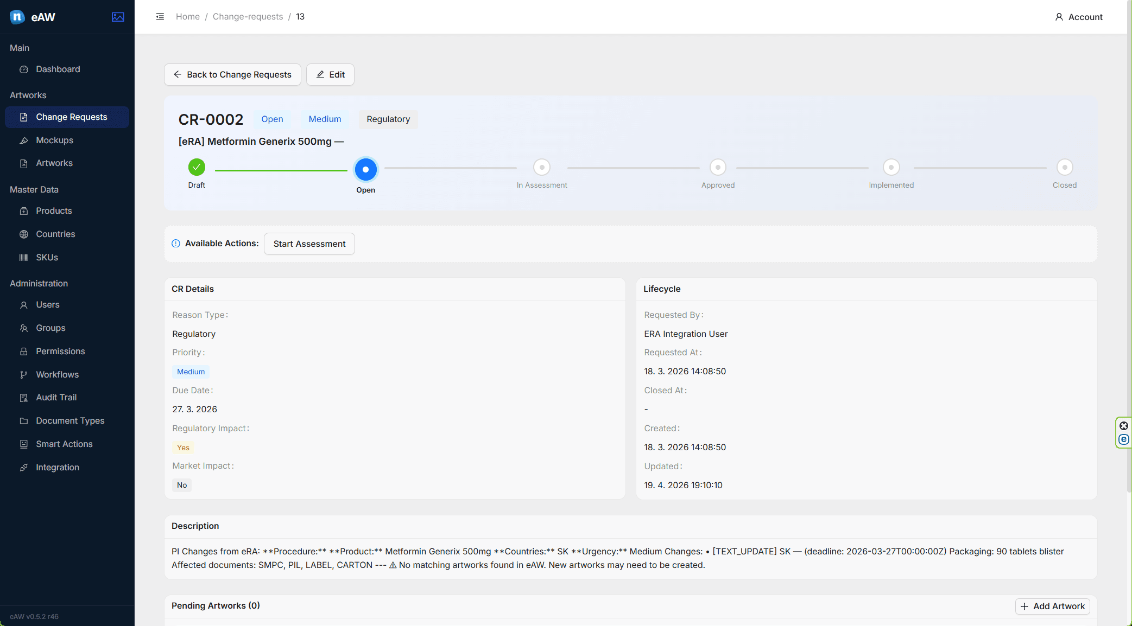Screen dimensions: 1132x626
Task: Click the Products box icon
Action: [x=24, y=211]
